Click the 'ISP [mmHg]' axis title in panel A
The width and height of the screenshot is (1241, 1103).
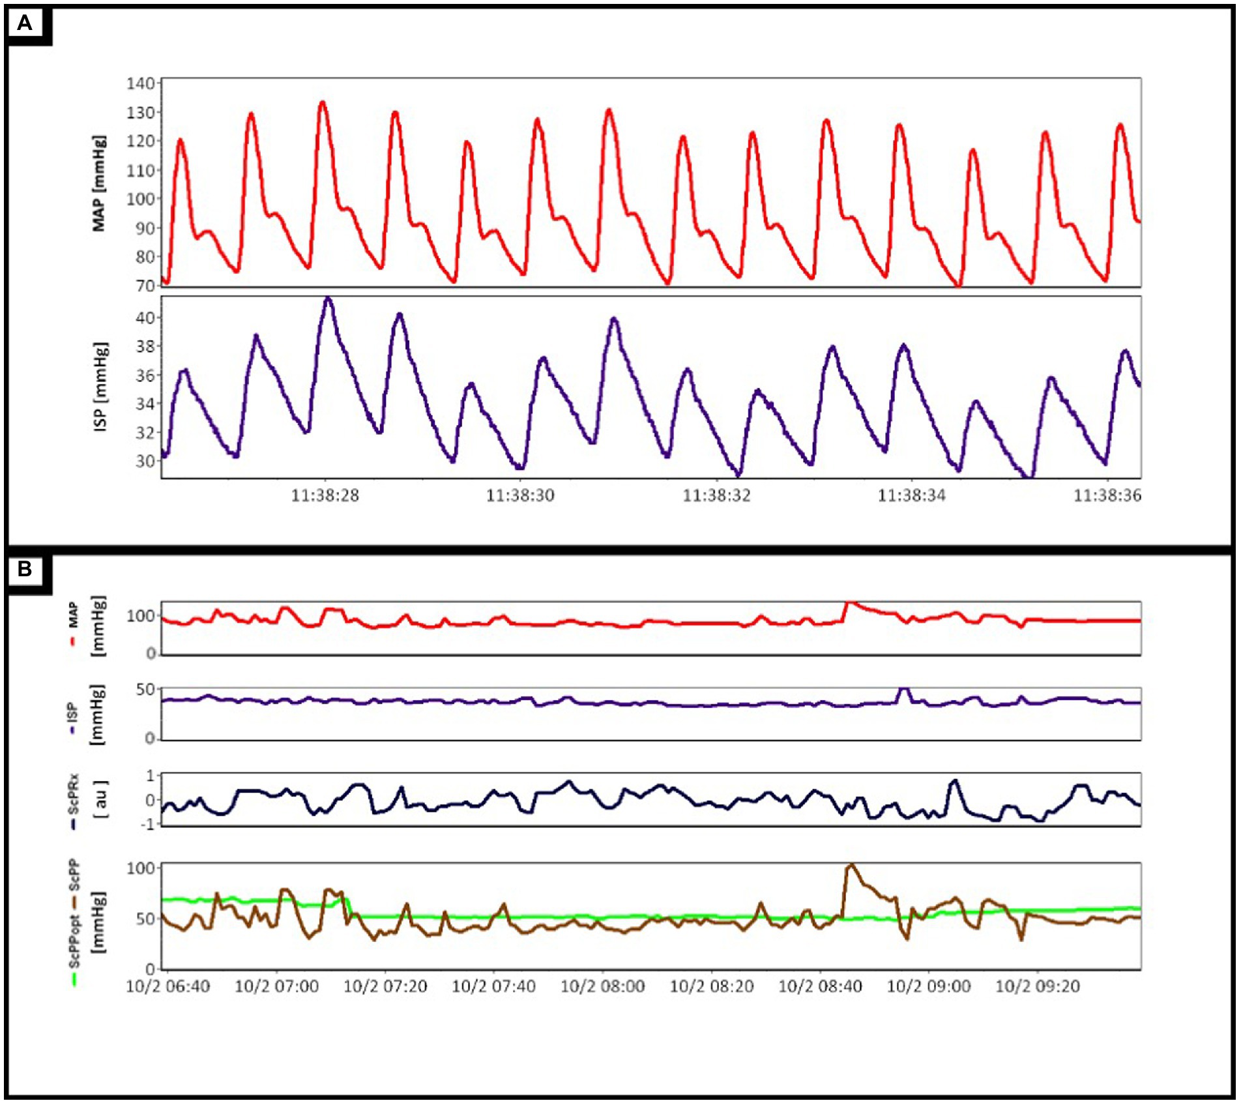[101, 387]
